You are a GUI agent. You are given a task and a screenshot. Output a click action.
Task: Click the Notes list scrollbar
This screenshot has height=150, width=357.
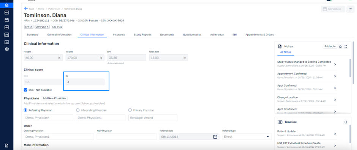tap(350, 68)
